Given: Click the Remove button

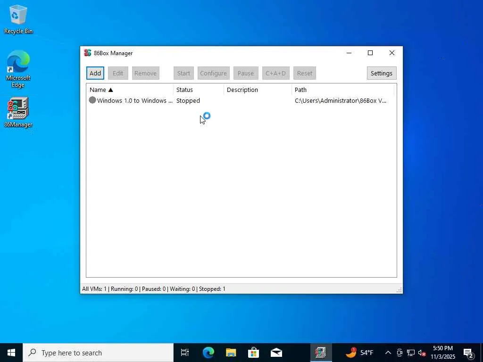Looking at the screenshot, I should coord(146,73).
